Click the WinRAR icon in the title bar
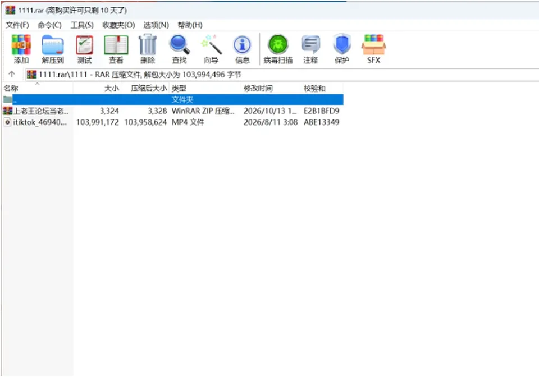This screenshot has width=539, height=377. point(10,10)
